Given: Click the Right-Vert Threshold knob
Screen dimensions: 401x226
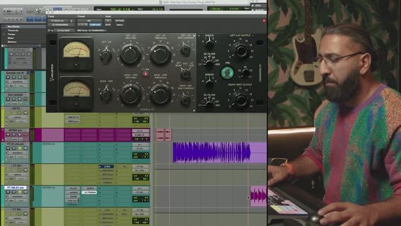Looking at the screenshot, I should [x=160, y=94].
